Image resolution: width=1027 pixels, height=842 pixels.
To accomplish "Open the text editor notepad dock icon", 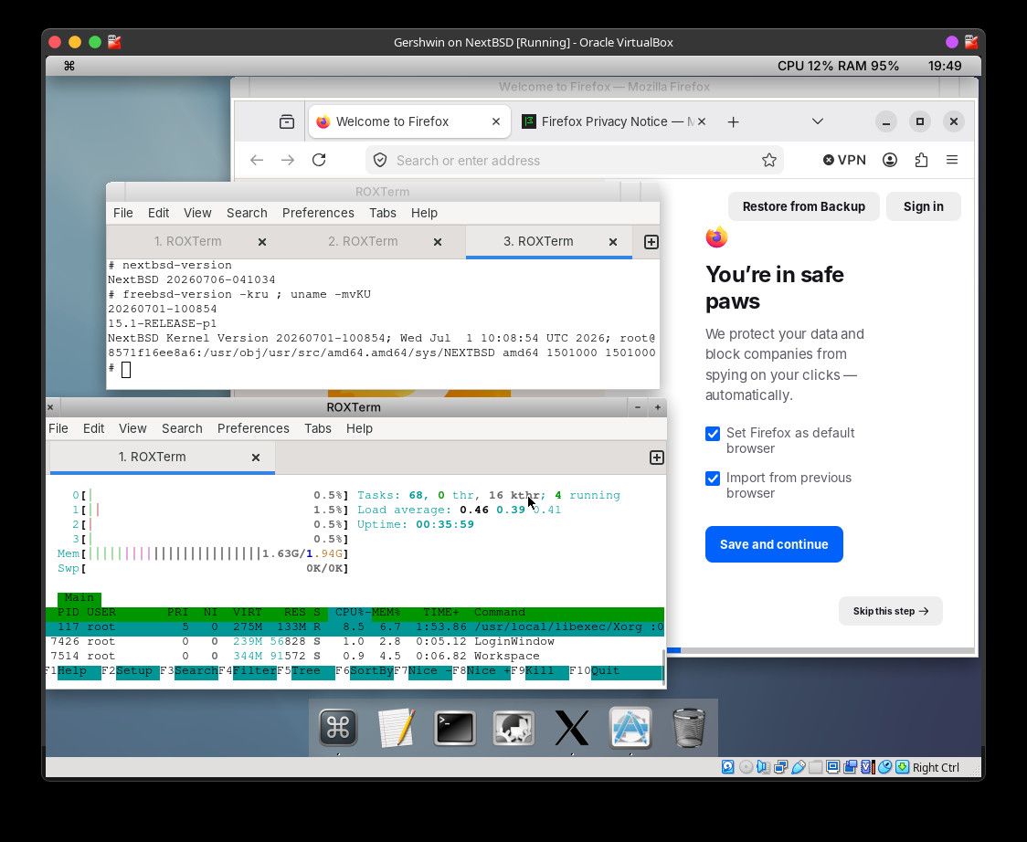I will tap(397, 728).
